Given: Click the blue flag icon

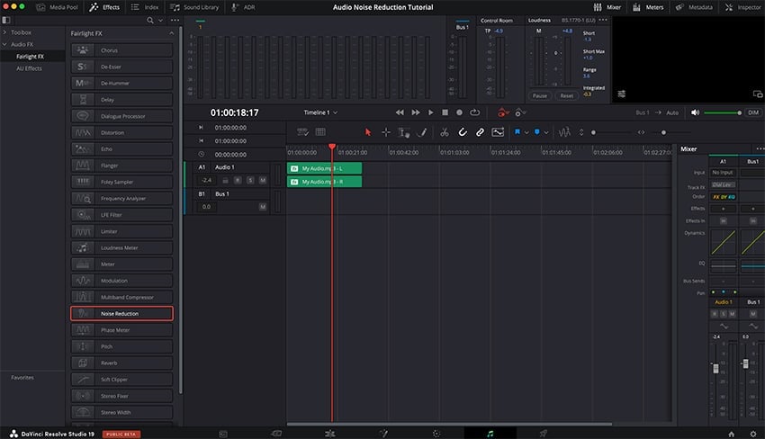Looking at the screenshot, I should [x=517, y=132].
